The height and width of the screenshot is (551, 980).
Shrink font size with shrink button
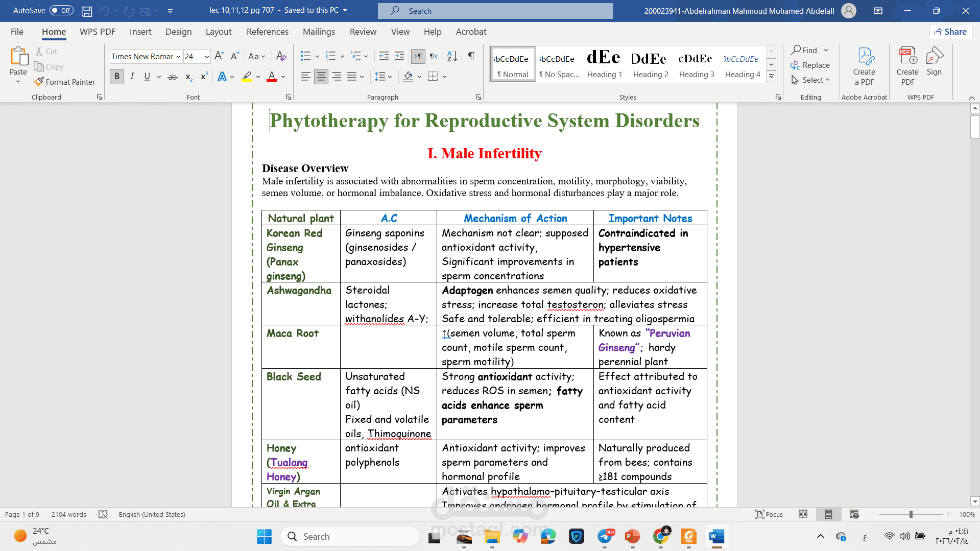[x=235, y=56]
